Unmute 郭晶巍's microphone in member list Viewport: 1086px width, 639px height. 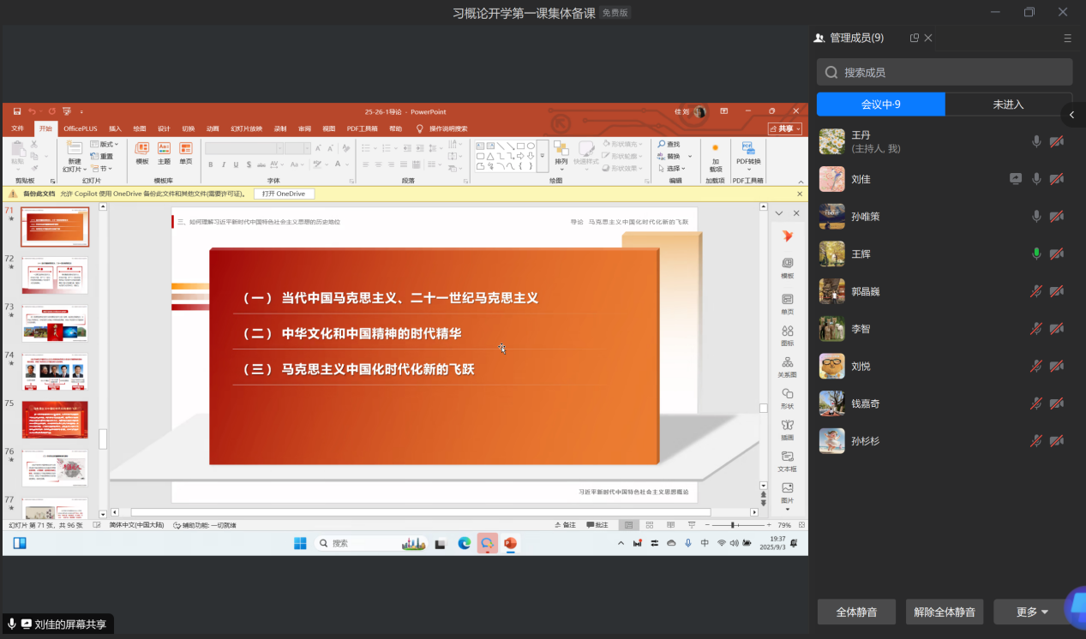tap(1036, 291)
